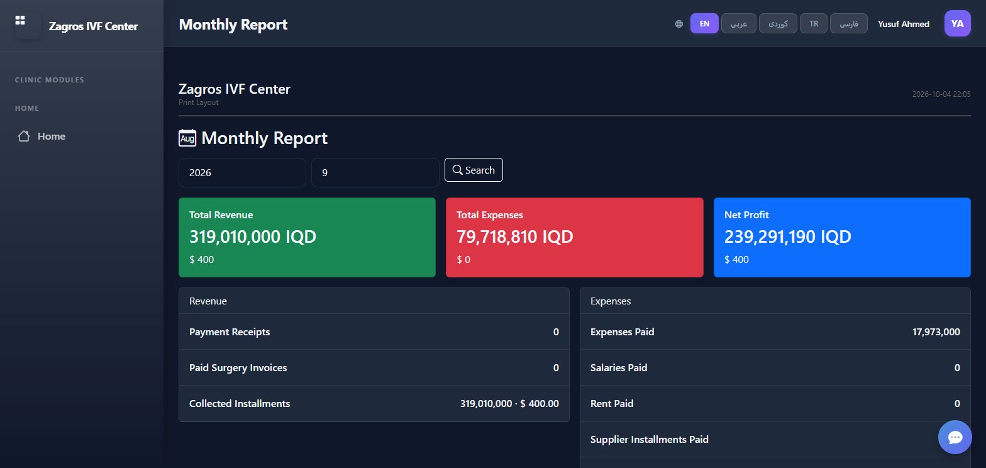Click the Revenue panel header

[374, 301]
